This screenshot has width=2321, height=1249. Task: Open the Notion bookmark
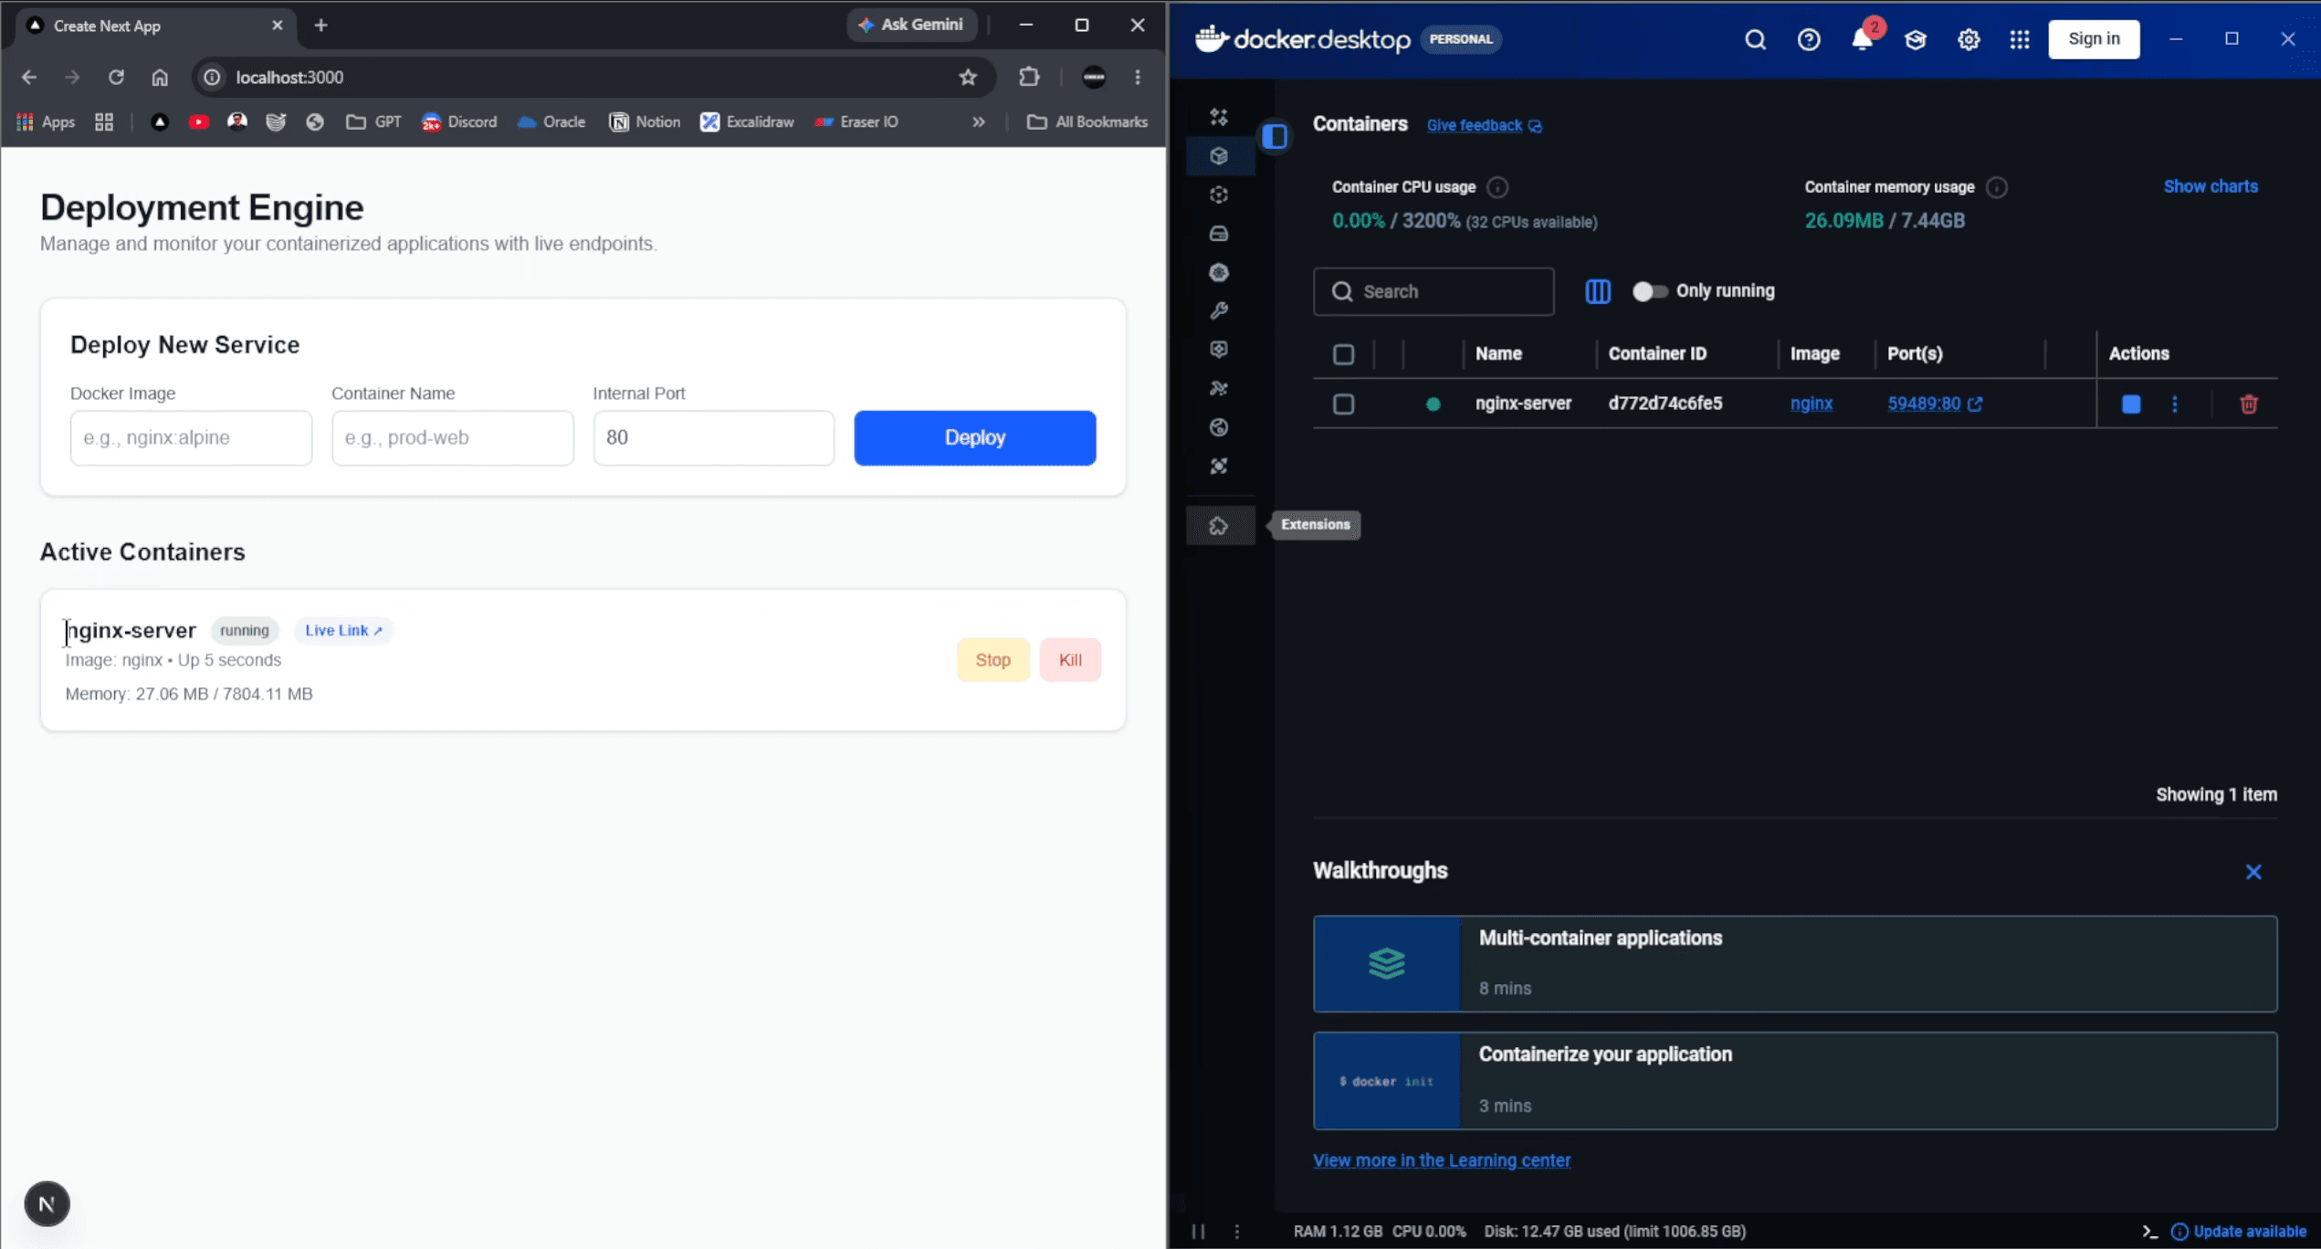tap(645, 122)
